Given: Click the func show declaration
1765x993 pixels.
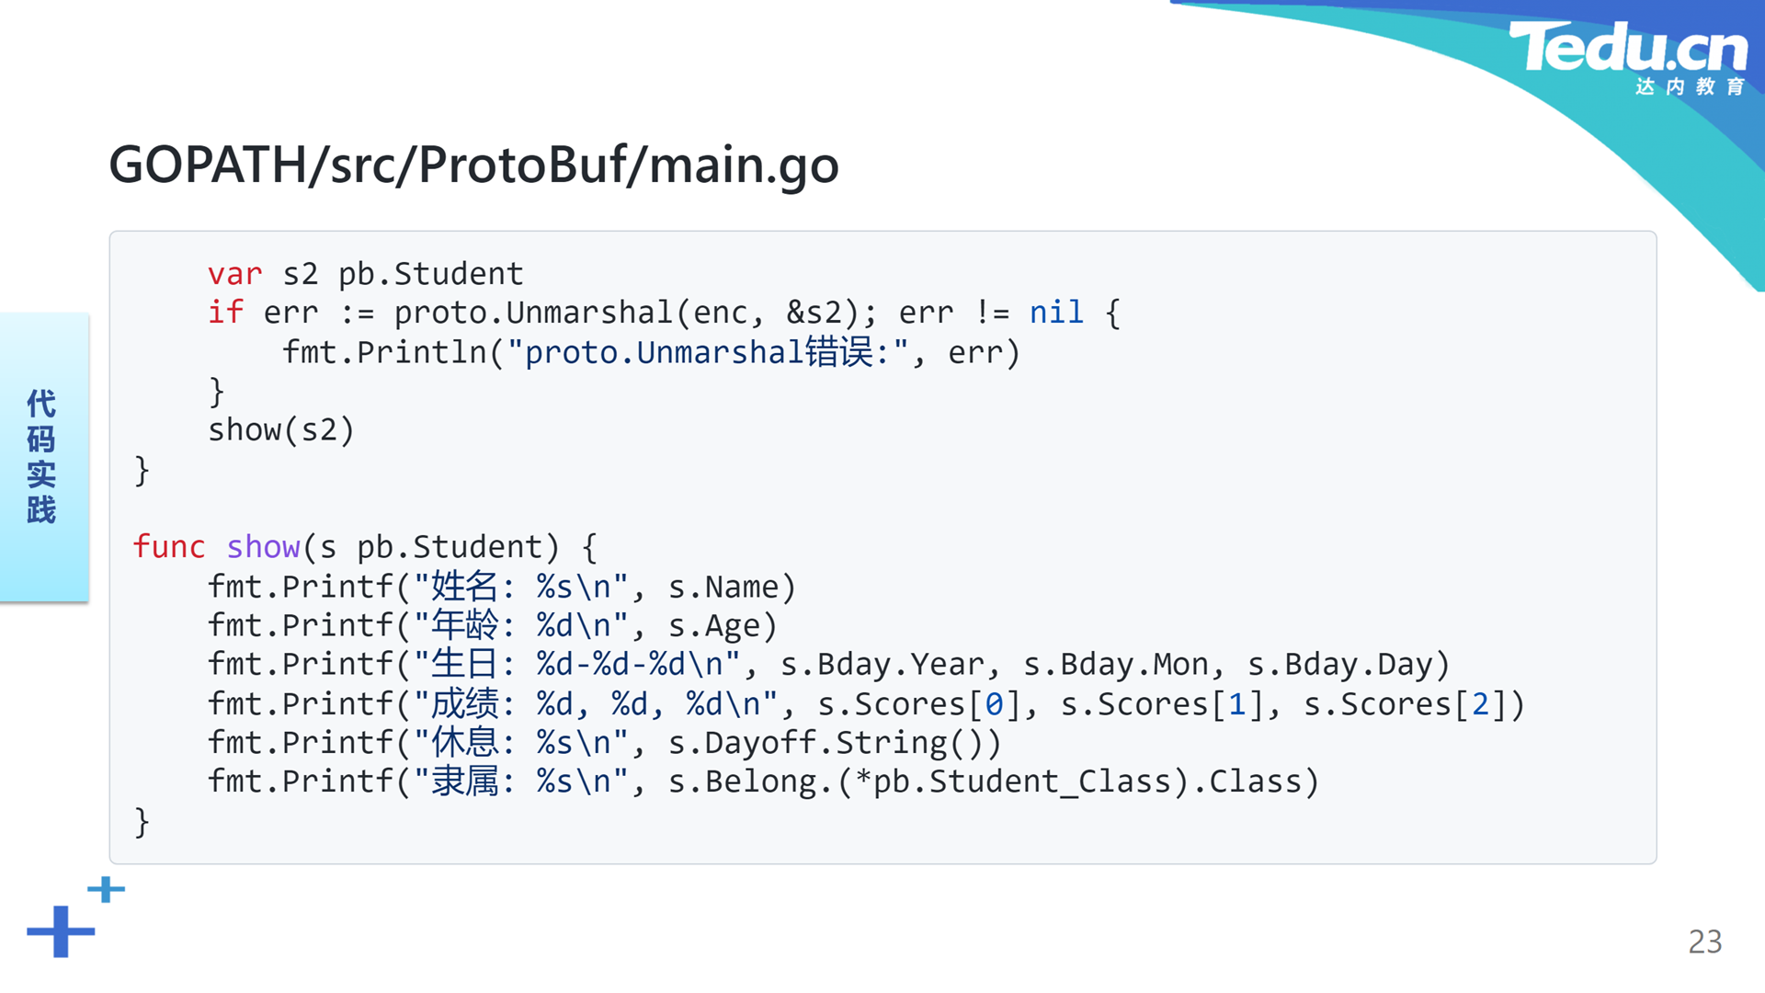Looking at the screenshot, I should tap(365, 547).
